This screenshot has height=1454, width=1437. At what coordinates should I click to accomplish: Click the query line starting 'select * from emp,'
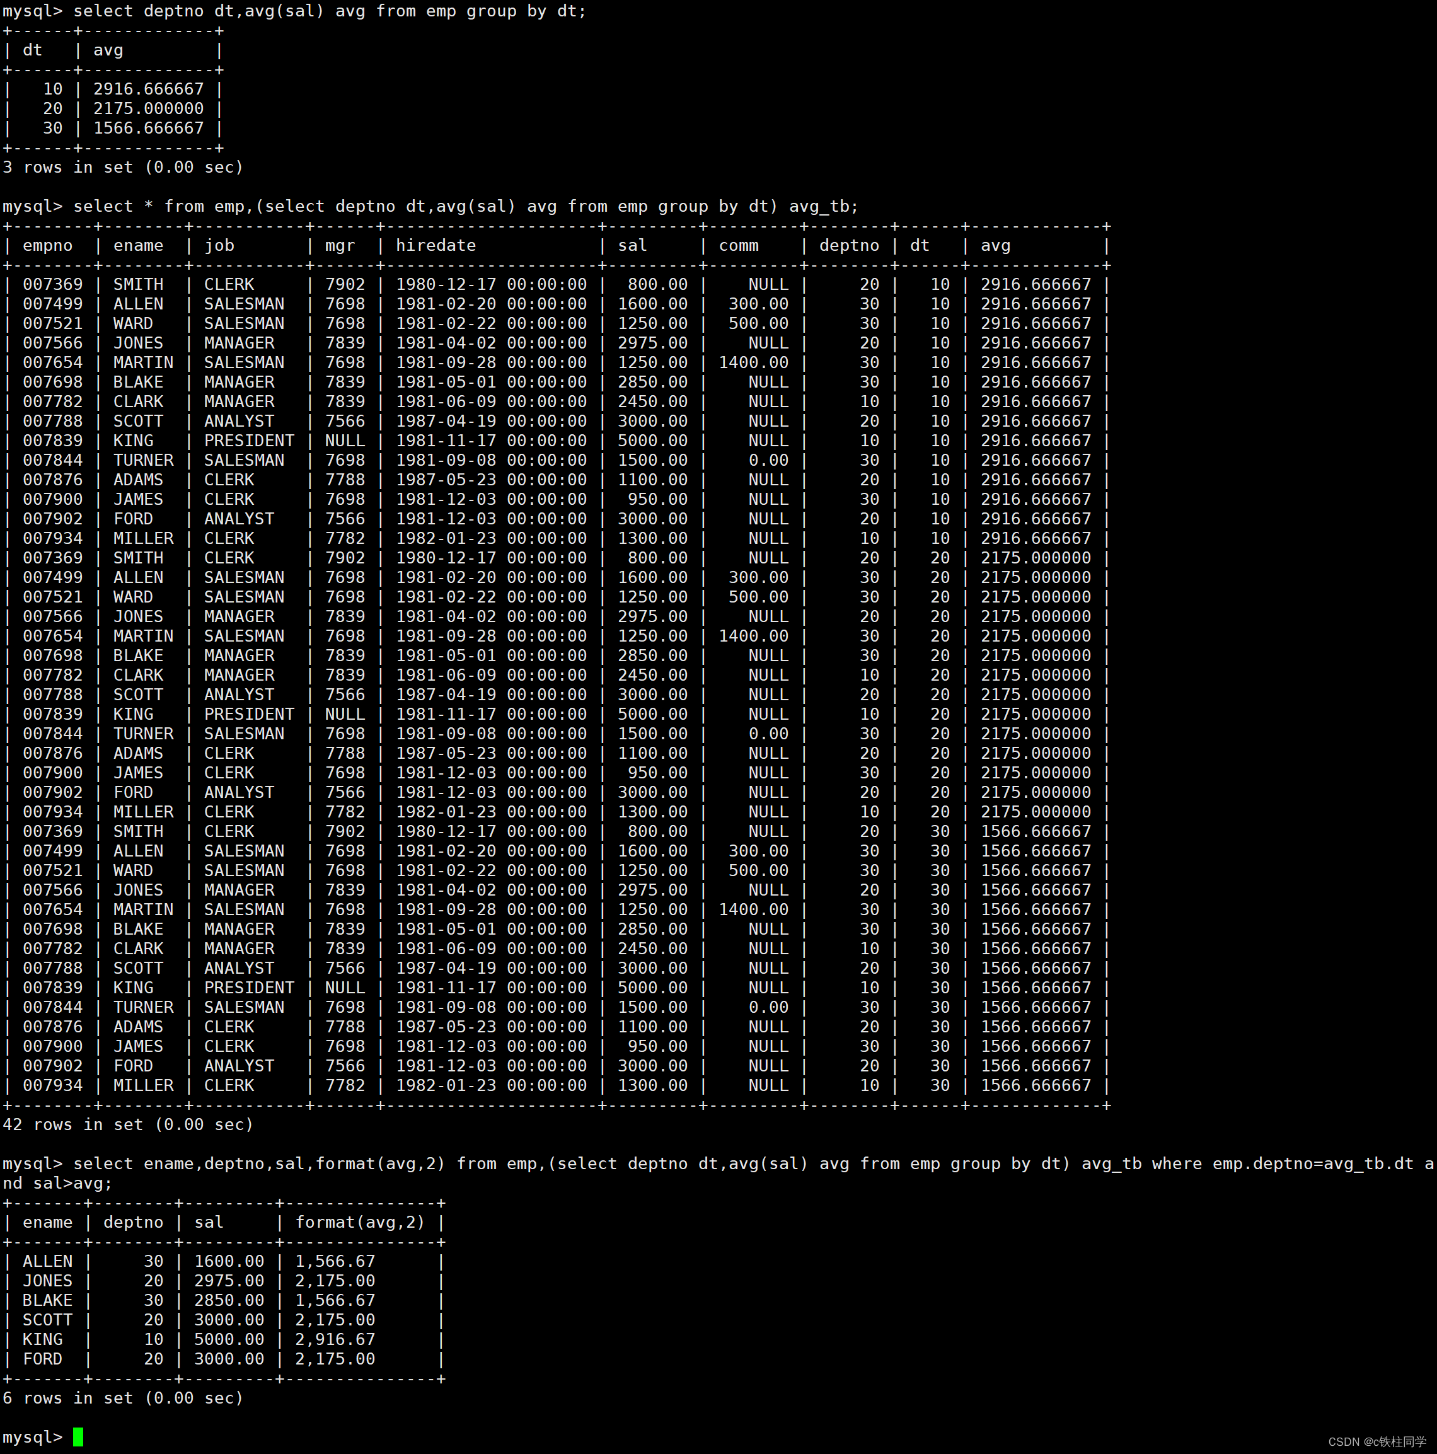(x=430, y=206)
